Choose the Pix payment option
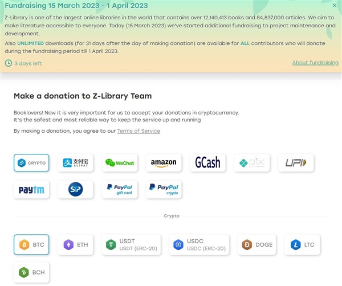 point(252,163)
